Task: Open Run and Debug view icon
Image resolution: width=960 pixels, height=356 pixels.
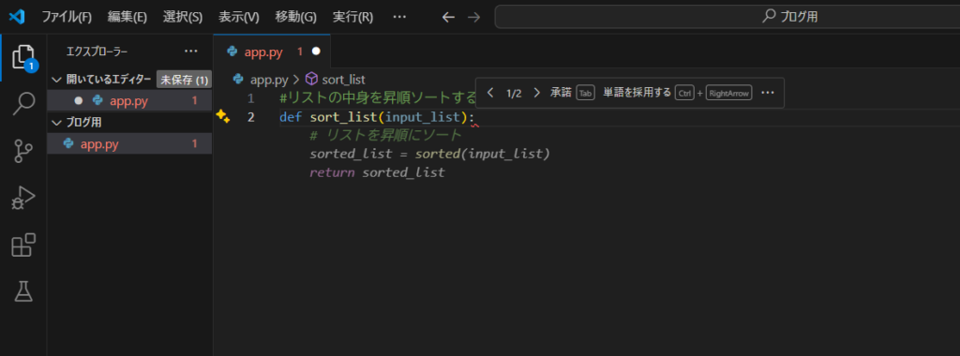Action: point(23,199)
